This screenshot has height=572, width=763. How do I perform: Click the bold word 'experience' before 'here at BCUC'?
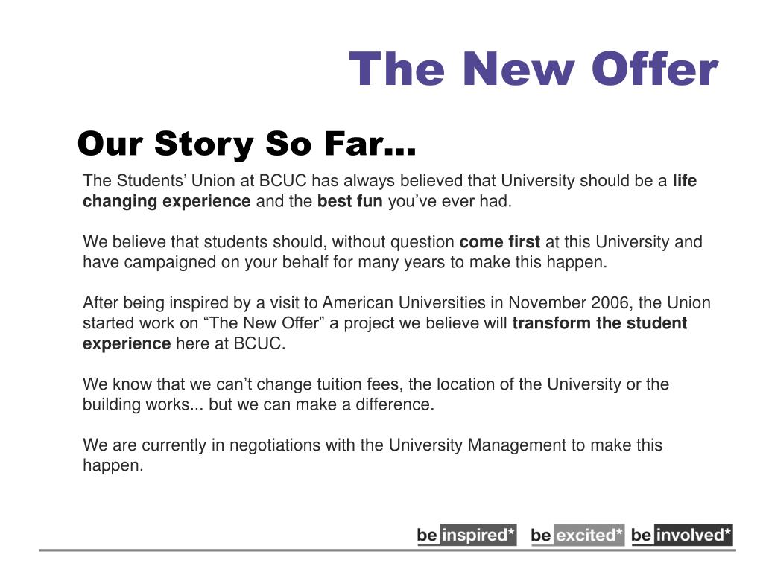tap(127, 344)
